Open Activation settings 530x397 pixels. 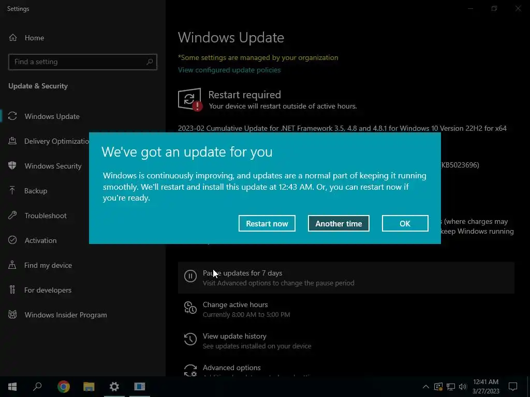tap(40, 240)
